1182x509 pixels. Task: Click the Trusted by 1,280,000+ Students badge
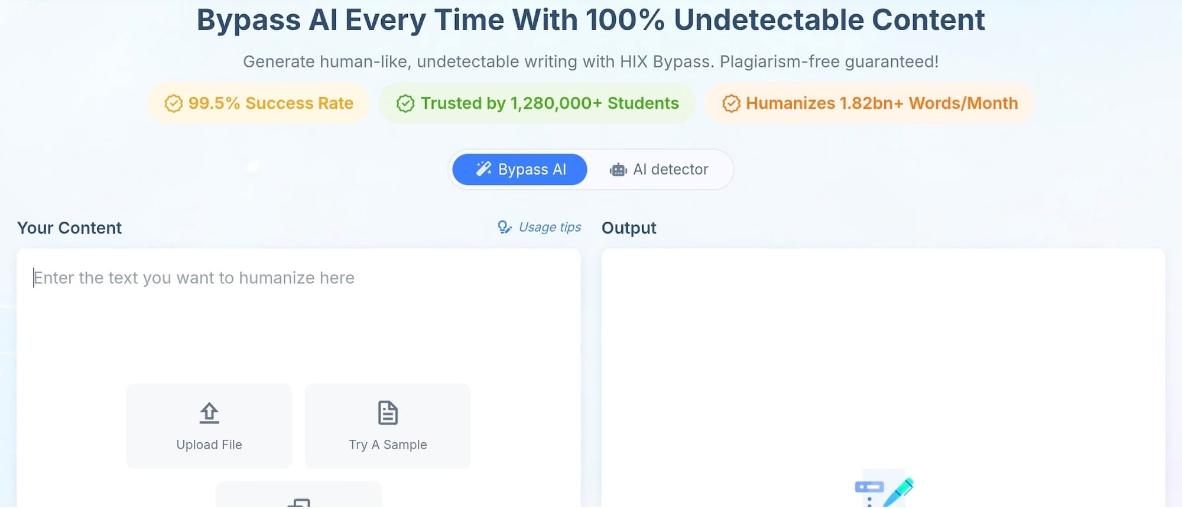point(537,103)
